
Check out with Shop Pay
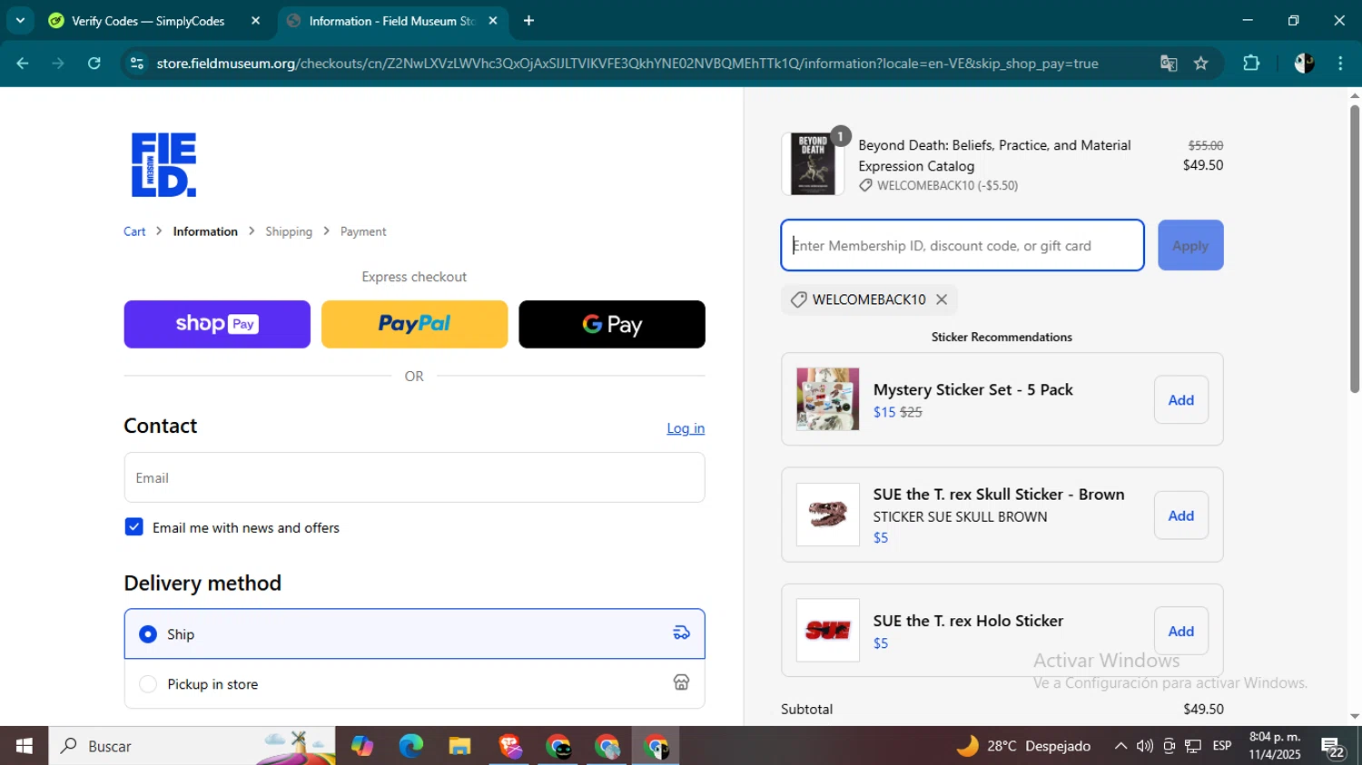pos(217,324)
